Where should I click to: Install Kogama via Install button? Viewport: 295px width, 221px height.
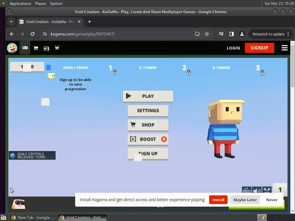tap(218, 200)
